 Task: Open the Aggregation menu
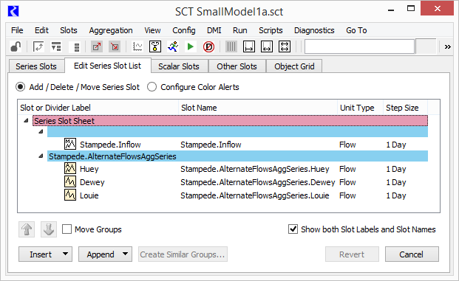(x=111, y=30)
